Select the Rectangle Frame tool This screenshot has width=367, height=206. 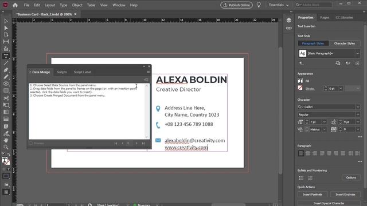click(x=6, y=84)
